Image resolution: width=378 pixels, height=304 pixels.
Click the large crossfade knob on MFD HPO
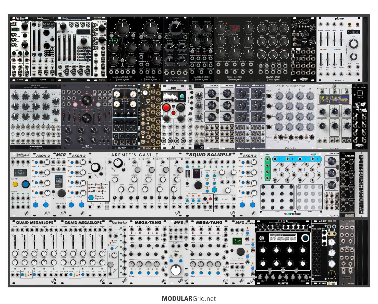coord(176,270)
